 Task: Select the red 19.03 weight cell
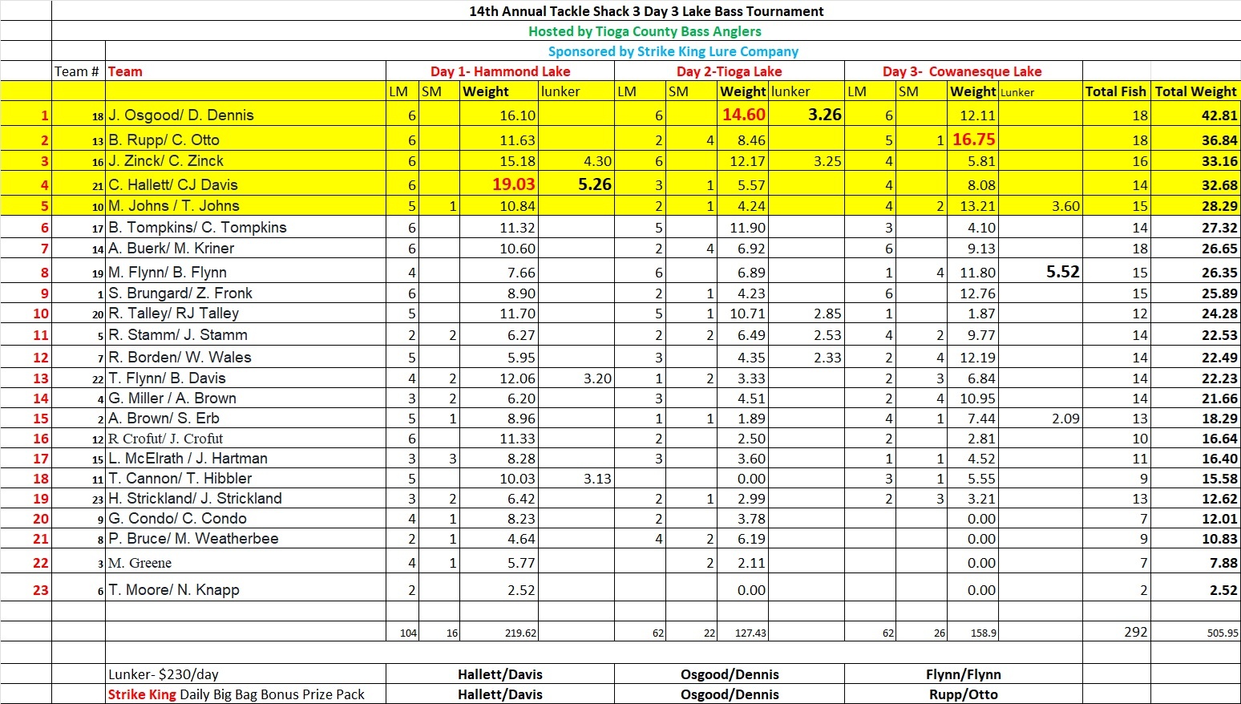513,184
